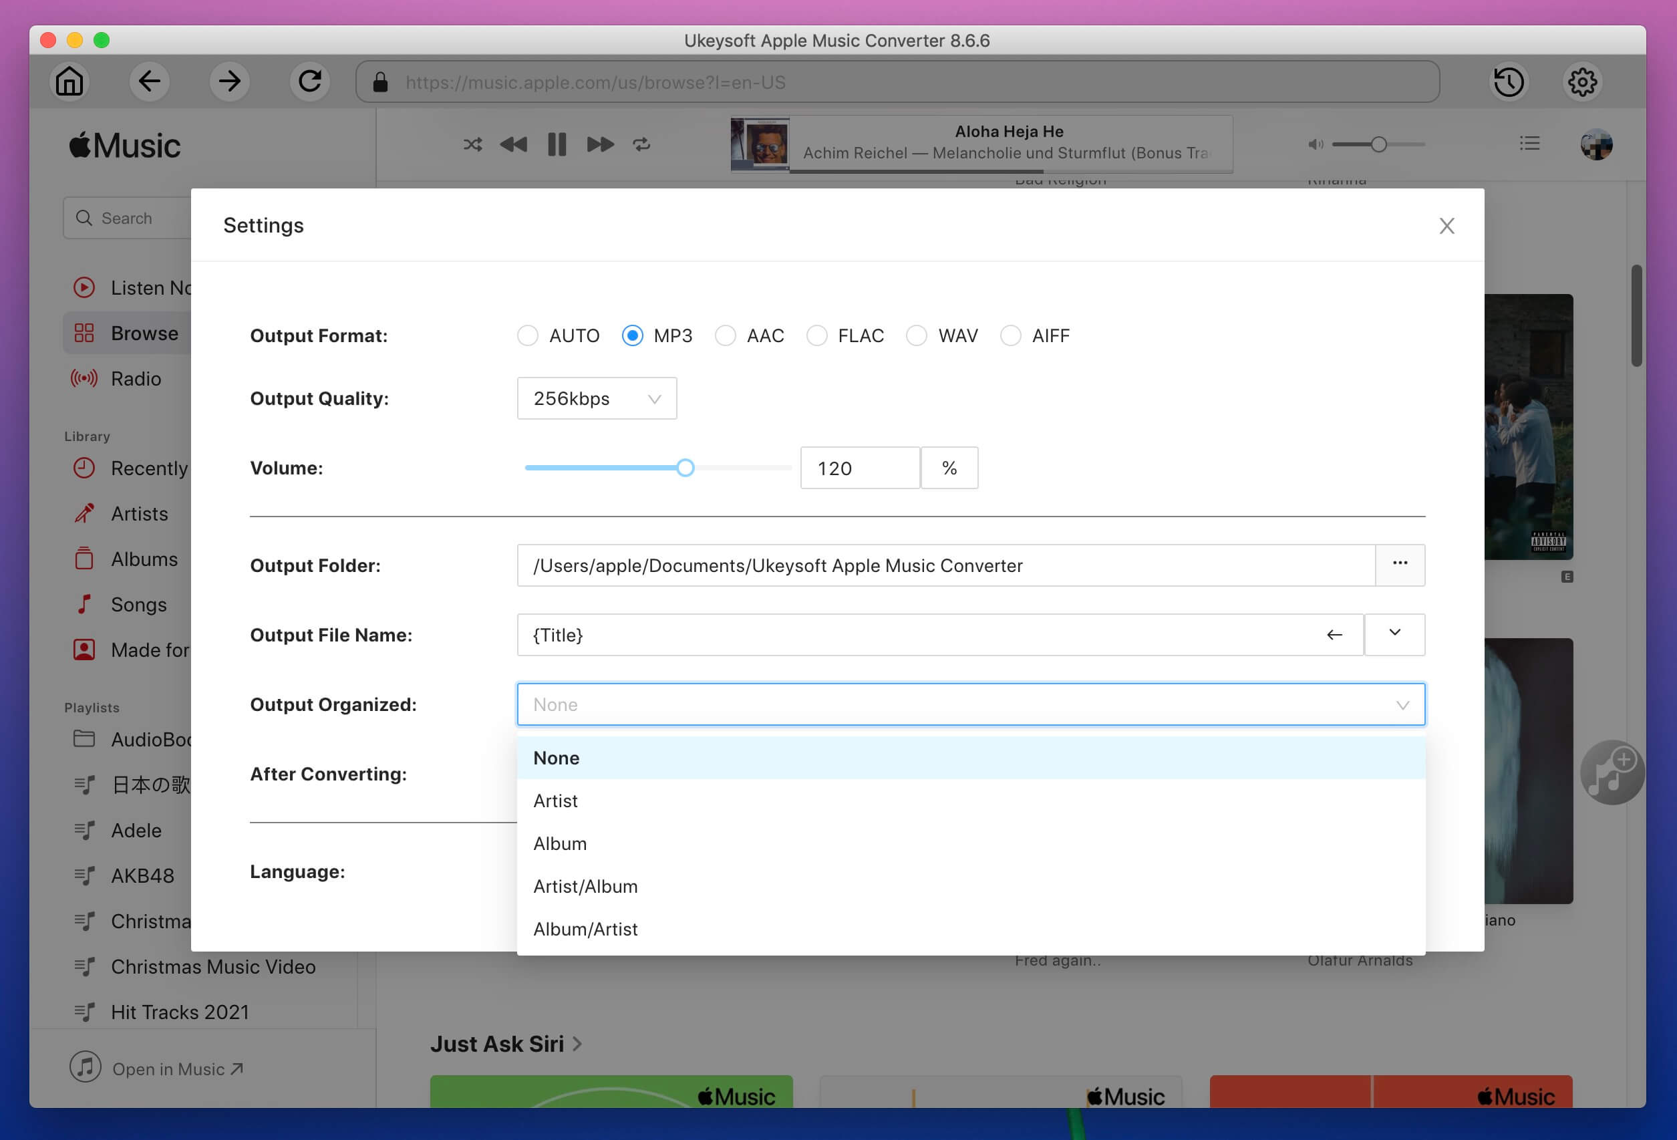Select AUTO output format radio button
1677x1140 pixels.
tap(526, 335)
